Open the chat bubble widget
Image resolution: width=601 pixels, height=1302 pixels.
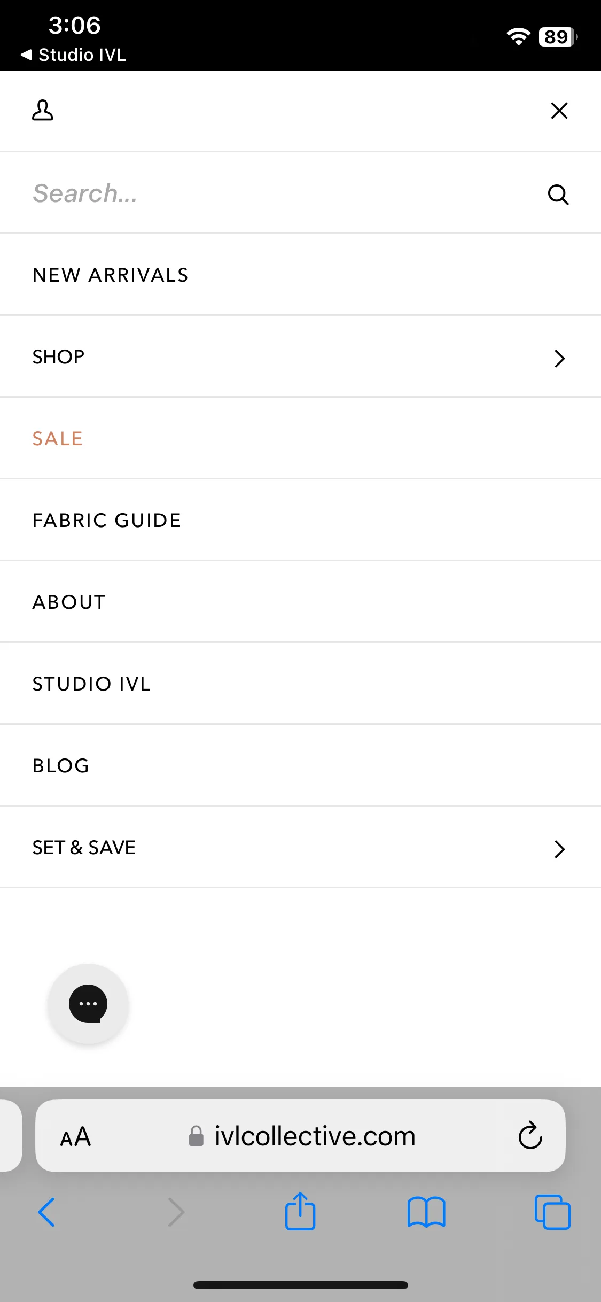[88, 1004]
